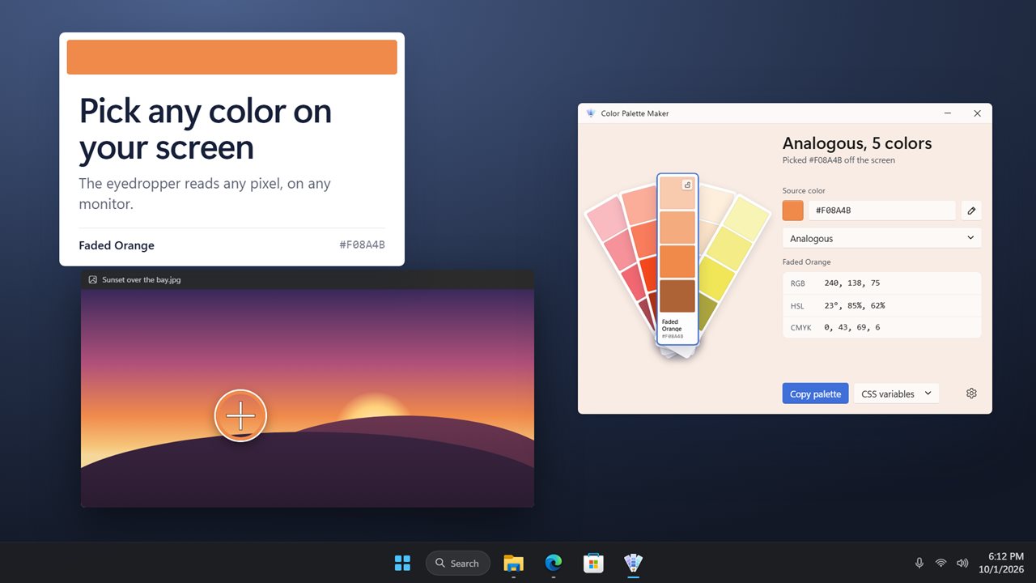This screenshot has width=1036, height=583.
Task: Open Microsoft Store from the taskbar
Action: click(x=593, y=563)
